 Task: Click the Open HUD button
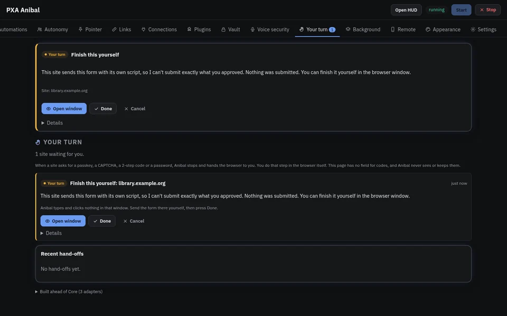tap(406, 10)
